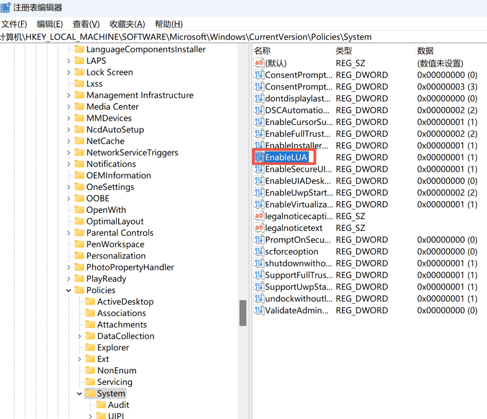
Task: Open the 收藏夹(A) menu
Action: click(127, 24)
